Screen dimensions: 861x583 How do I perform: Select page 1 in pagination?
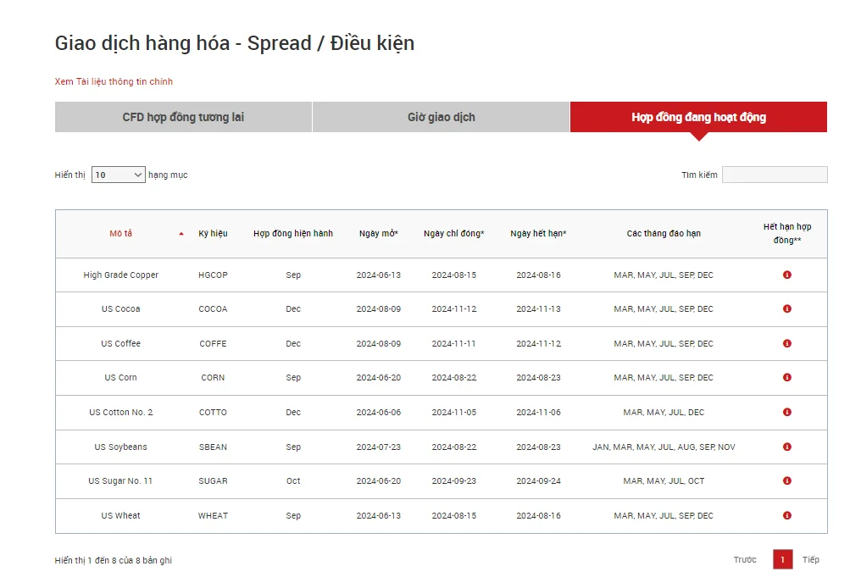click(x=782, y=559)
